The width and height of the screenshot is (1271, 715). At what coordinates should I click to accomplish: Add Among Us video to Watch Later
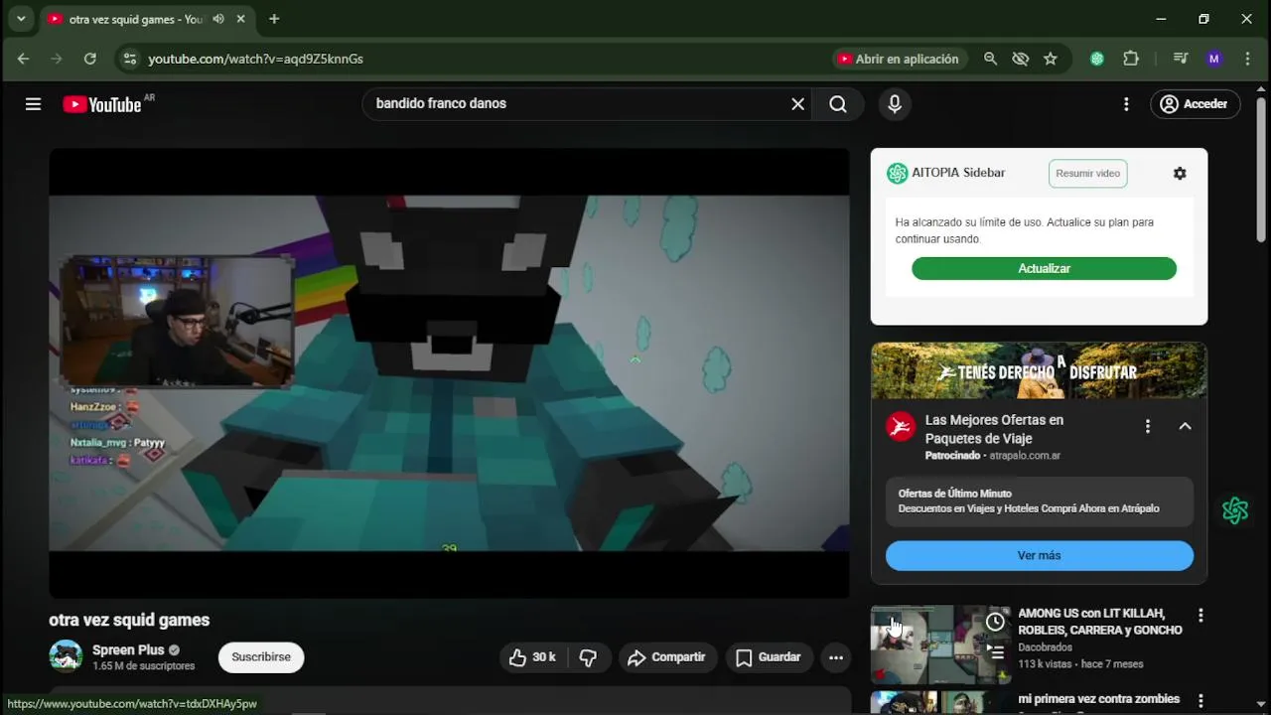pyautogui.click(x=995, y=623)
